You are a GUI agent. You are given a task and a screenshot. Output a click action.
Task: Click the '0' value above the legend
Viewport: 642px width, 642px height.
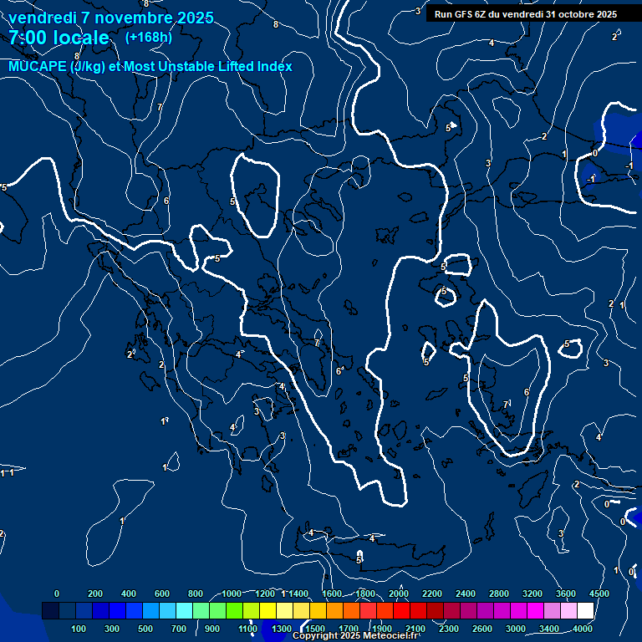(57, 594)
